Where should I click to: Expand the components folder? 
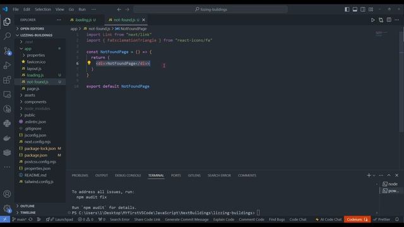[x=35, y=102]
